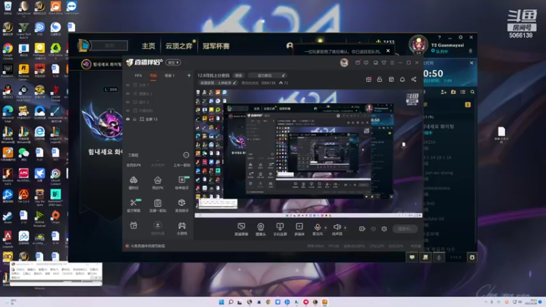Add a 多媒体 media source
The height and width of the screenshot is (307, 546).
pos(300,229)
